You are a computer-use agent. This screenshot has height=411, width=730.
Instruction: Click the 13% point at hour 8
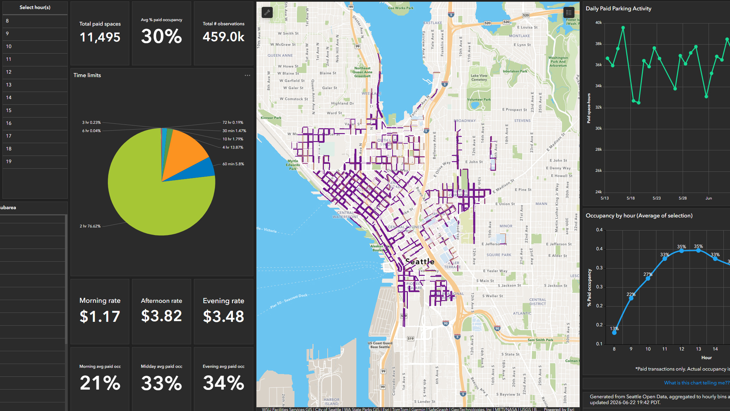[614, 333]
